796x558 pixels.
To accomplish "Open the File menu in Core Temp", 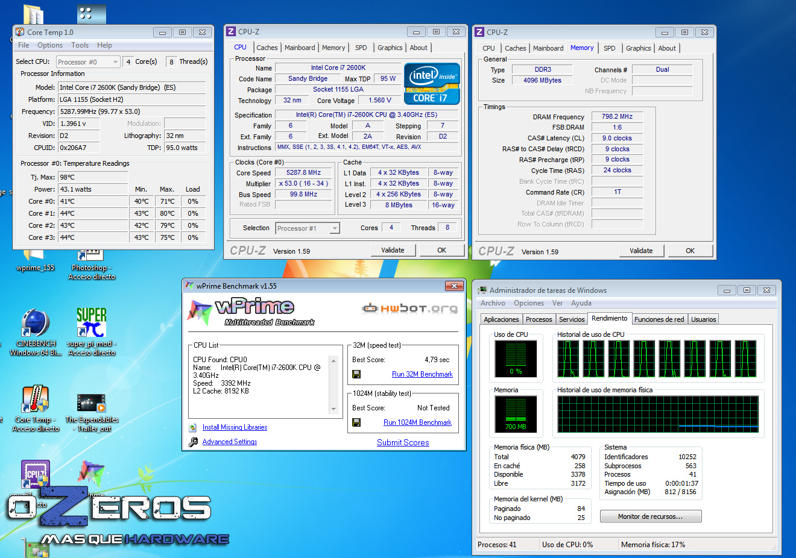I will click(x=24, y=45).
